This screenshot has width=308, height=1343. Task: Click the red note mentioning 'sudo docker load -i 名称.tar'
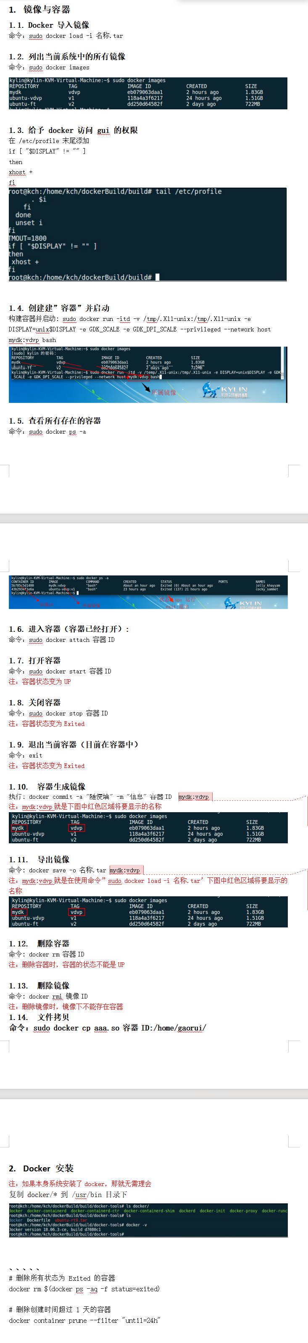click(x=148, y=886)
